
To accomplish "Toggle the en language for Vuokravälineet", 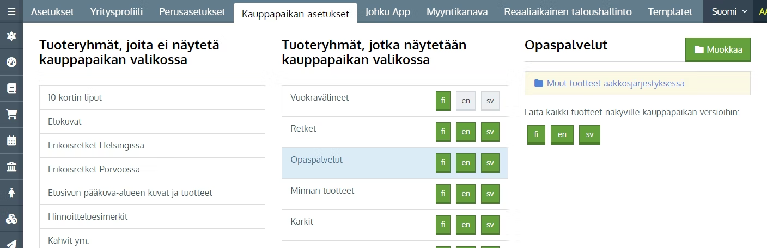I will (x=466, y=101).
